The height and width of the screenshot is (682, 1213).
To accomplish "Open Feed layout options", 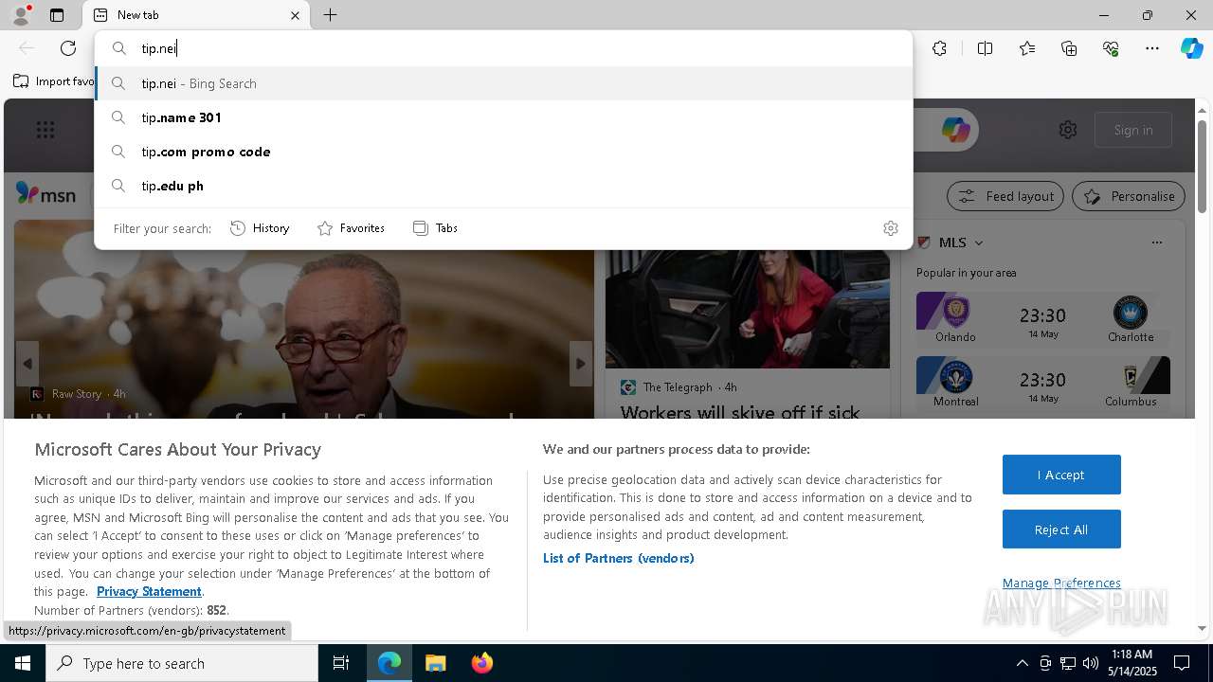I will tap(1006, 196).
